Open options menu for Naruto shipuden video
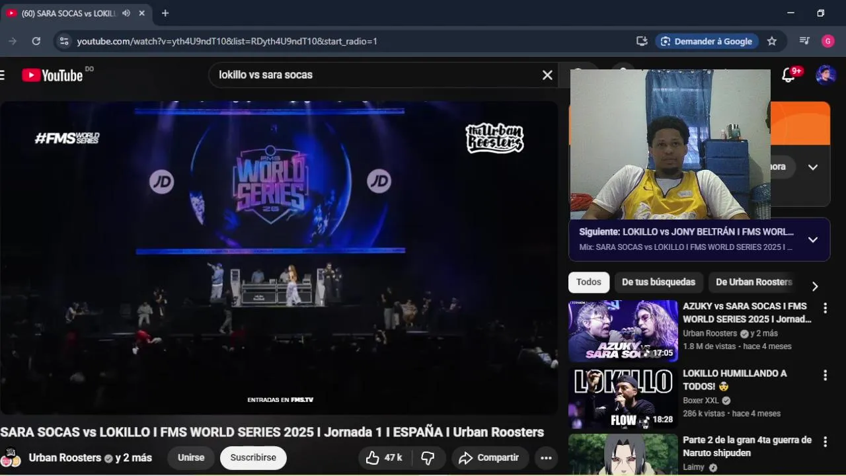The width and height of the screenshot is (846, 476). pos(825,442)
